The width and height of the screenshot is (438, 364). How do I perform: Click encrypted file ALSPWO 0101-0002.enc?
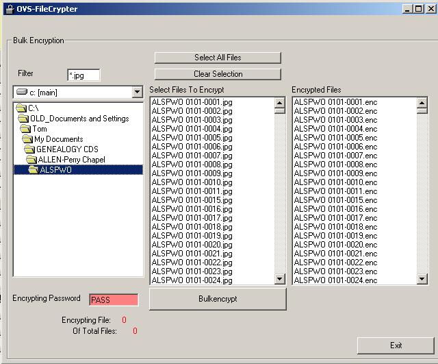pos(335,111)
